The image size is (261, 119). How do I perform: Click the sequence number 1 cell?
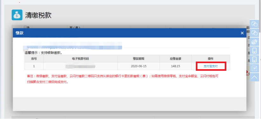point(34,66)
